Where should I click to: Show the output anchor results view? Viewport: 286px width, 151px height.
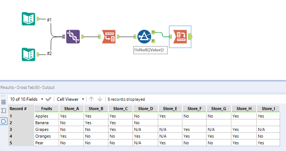[3, 121]
